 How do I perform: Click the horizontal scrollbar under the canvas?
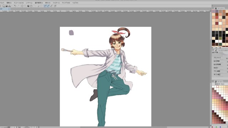click(124, 127)
